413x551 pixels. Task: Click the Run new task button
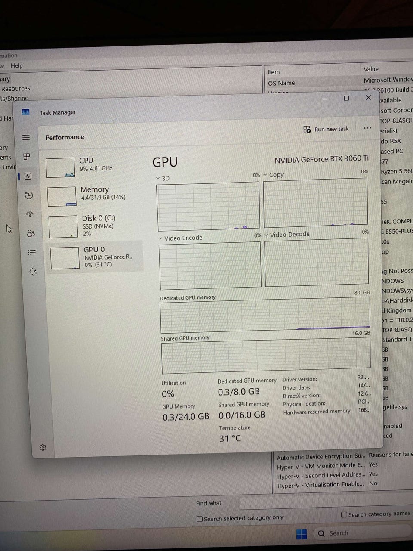coord(326,129)
